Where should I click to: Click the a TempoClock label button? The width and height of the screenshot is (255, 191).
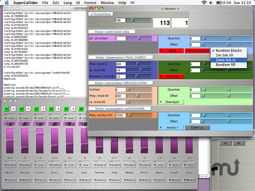tap(100, 14)
